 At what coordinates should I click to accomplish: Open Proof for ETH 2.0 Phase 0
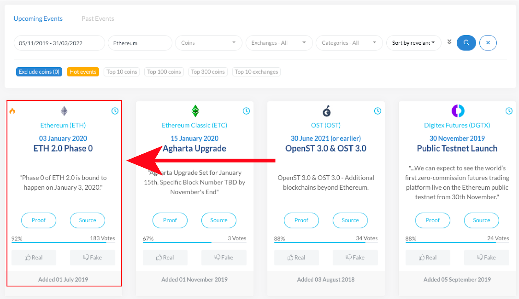pos(39,220)
